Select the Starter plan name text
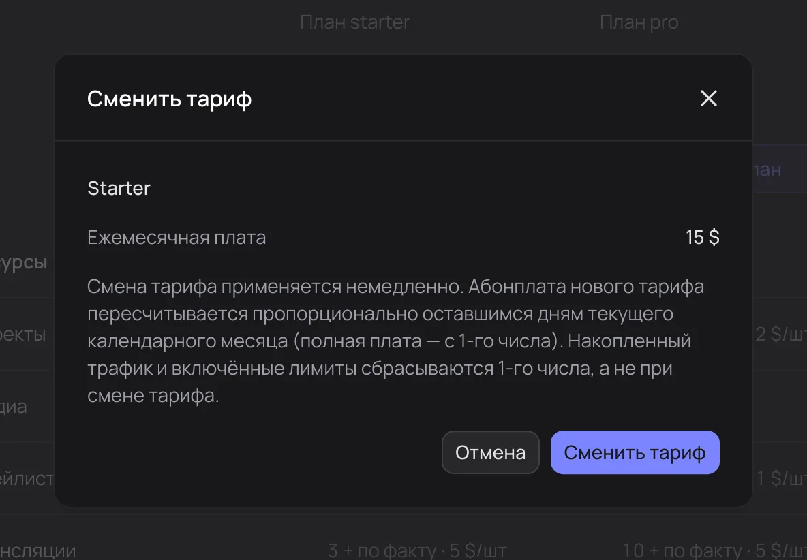 119,188
